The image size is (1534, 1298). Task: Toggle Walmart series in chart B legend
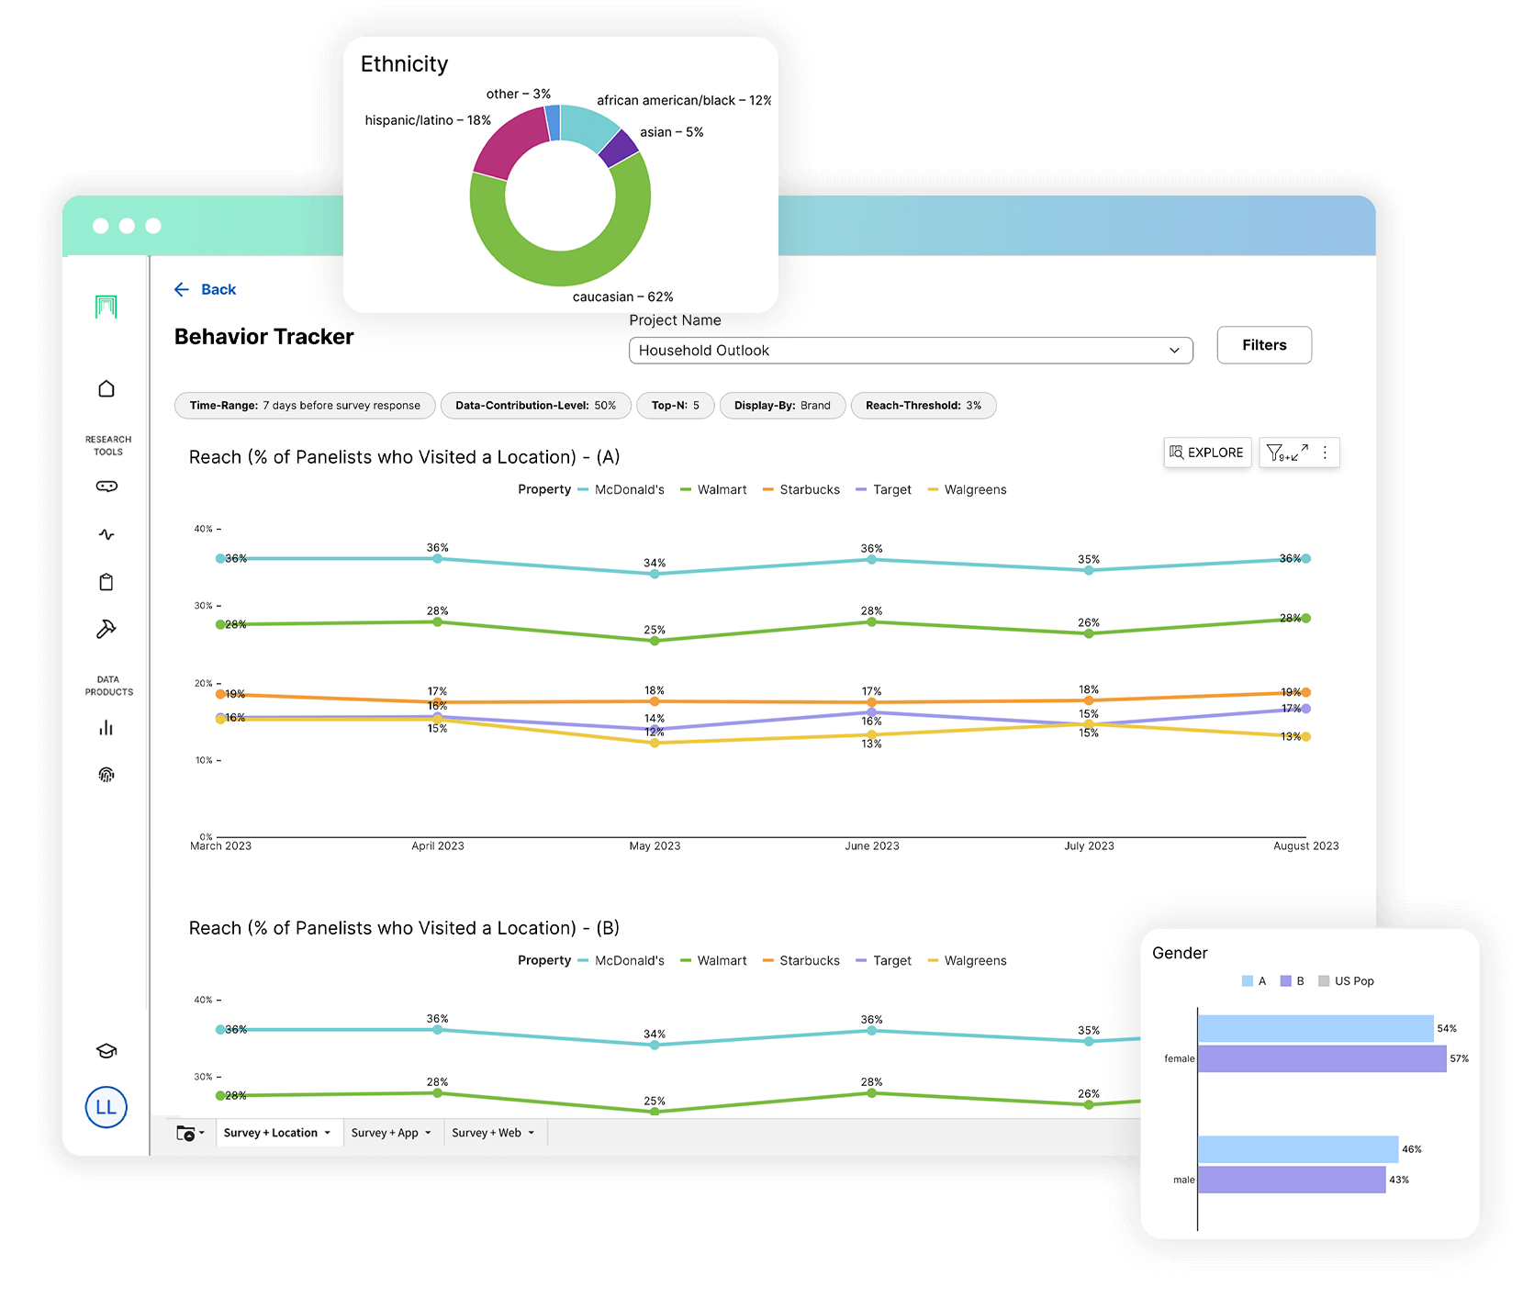(713, 961)
